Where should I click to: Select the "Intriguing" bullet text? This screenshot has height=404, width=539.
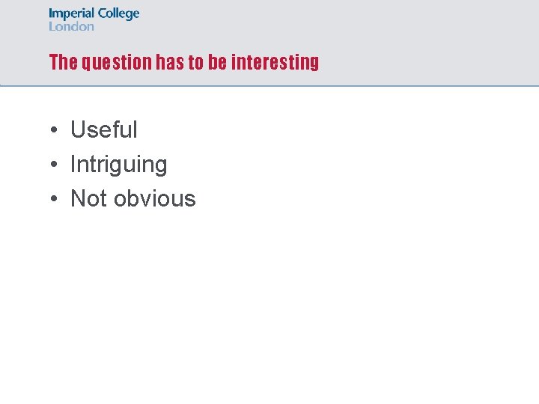tap(118, 165)
